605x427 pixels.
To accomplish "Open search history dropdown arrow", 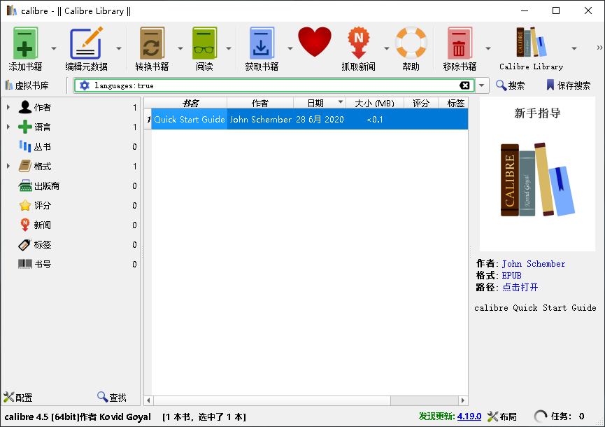I will pyautogui.click(x=481, y=85).
